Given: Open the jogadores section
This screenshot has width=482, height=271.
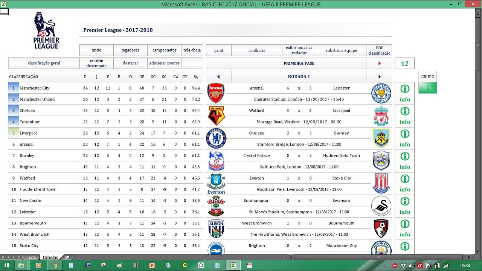Looking at the screenshot, I should coord(130,50).
